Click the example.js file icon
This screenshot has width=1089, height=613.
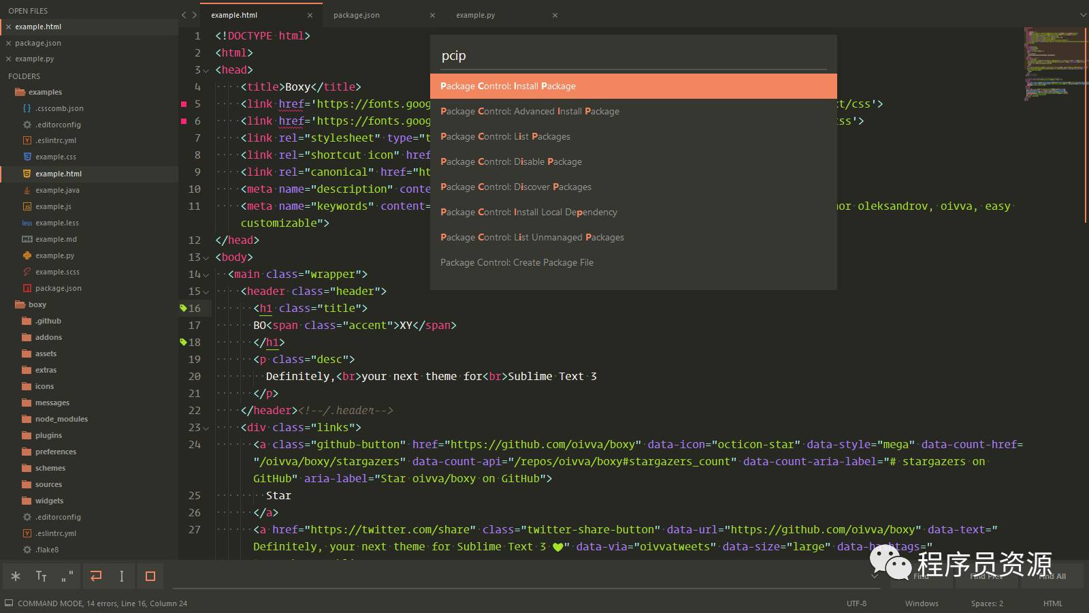pyautogui.click(x=27, y=206)
